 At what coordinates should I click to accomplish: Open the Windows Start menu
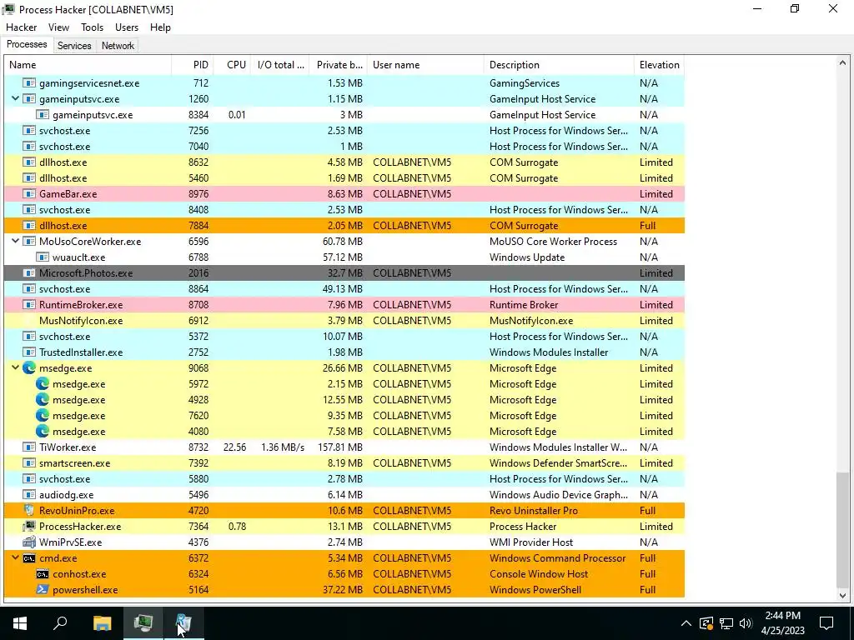[20, 622]
